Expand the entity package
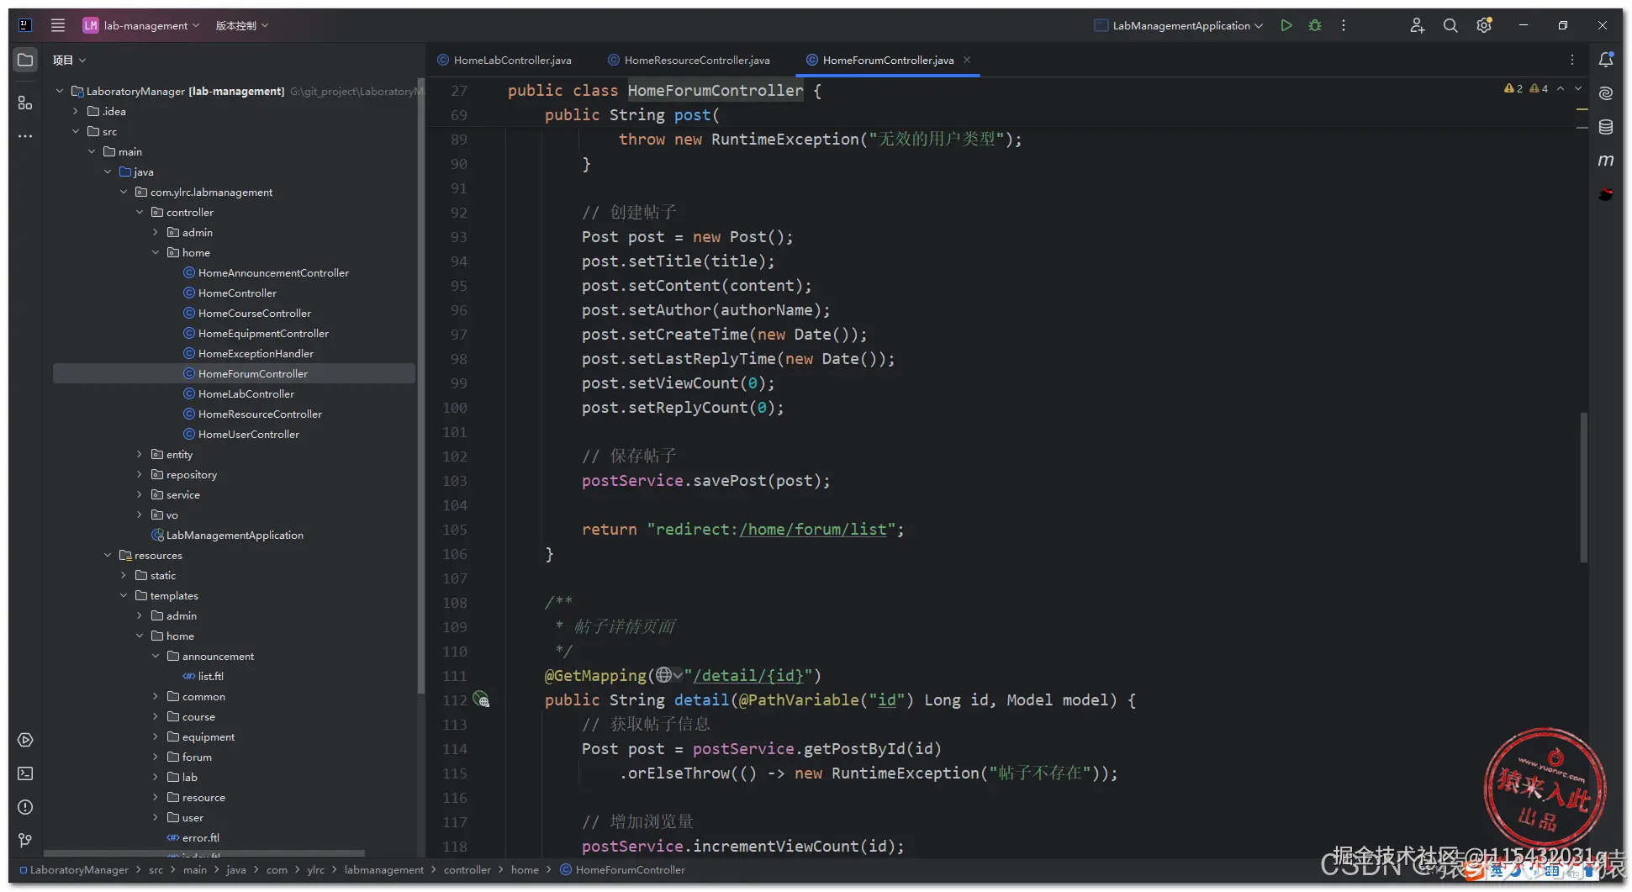 tap(140, 454)
